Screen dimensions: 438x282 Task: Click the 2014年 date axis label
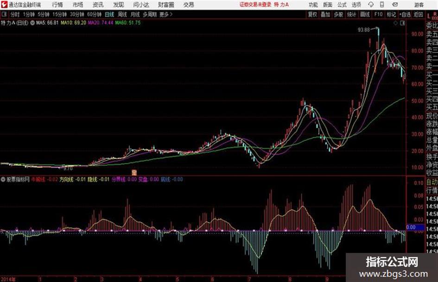(8, 279)
